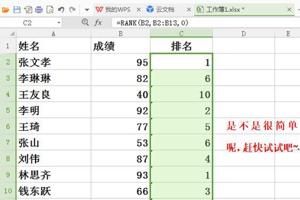Select column A header
Image resolution: width=300 pixels, height=200 pixels.
(x=54, y=34)
